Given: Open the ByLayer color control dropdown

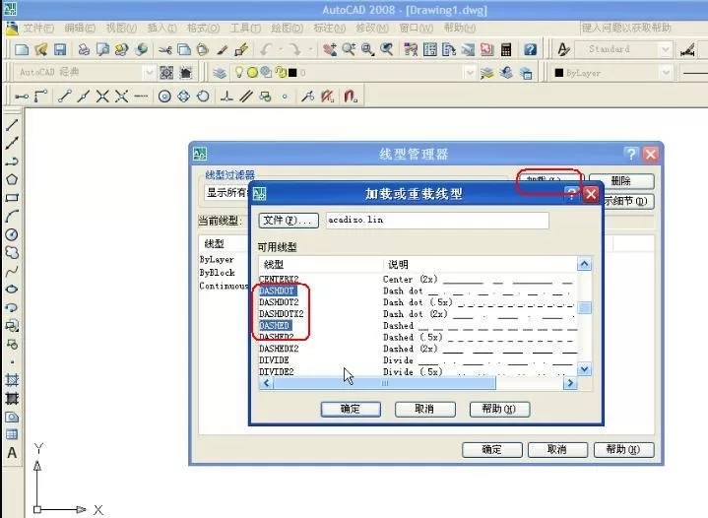Looking at the screenshot, I should 665,73.
